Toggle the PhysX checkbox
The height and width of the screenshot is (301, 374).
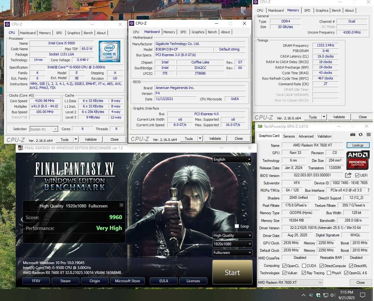[329, 273]
